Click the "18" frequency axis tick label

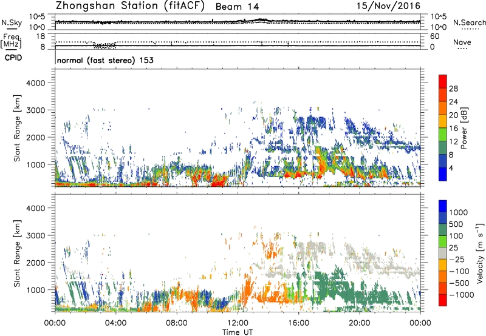41,36
